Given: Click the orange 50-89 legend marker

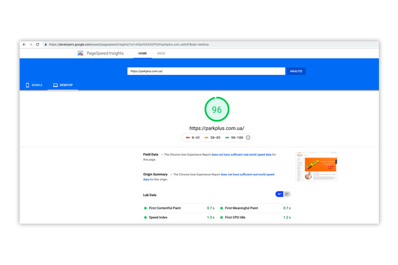Looking at the screenshot, I should [206, 137].
